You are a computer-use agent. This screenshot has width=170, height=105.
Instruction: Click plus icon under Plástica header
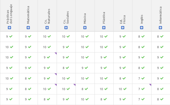pos(104,28)
